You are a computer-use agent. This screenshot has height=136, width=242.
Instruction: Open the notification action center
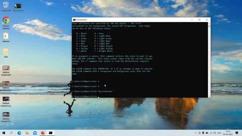[237, 133]
